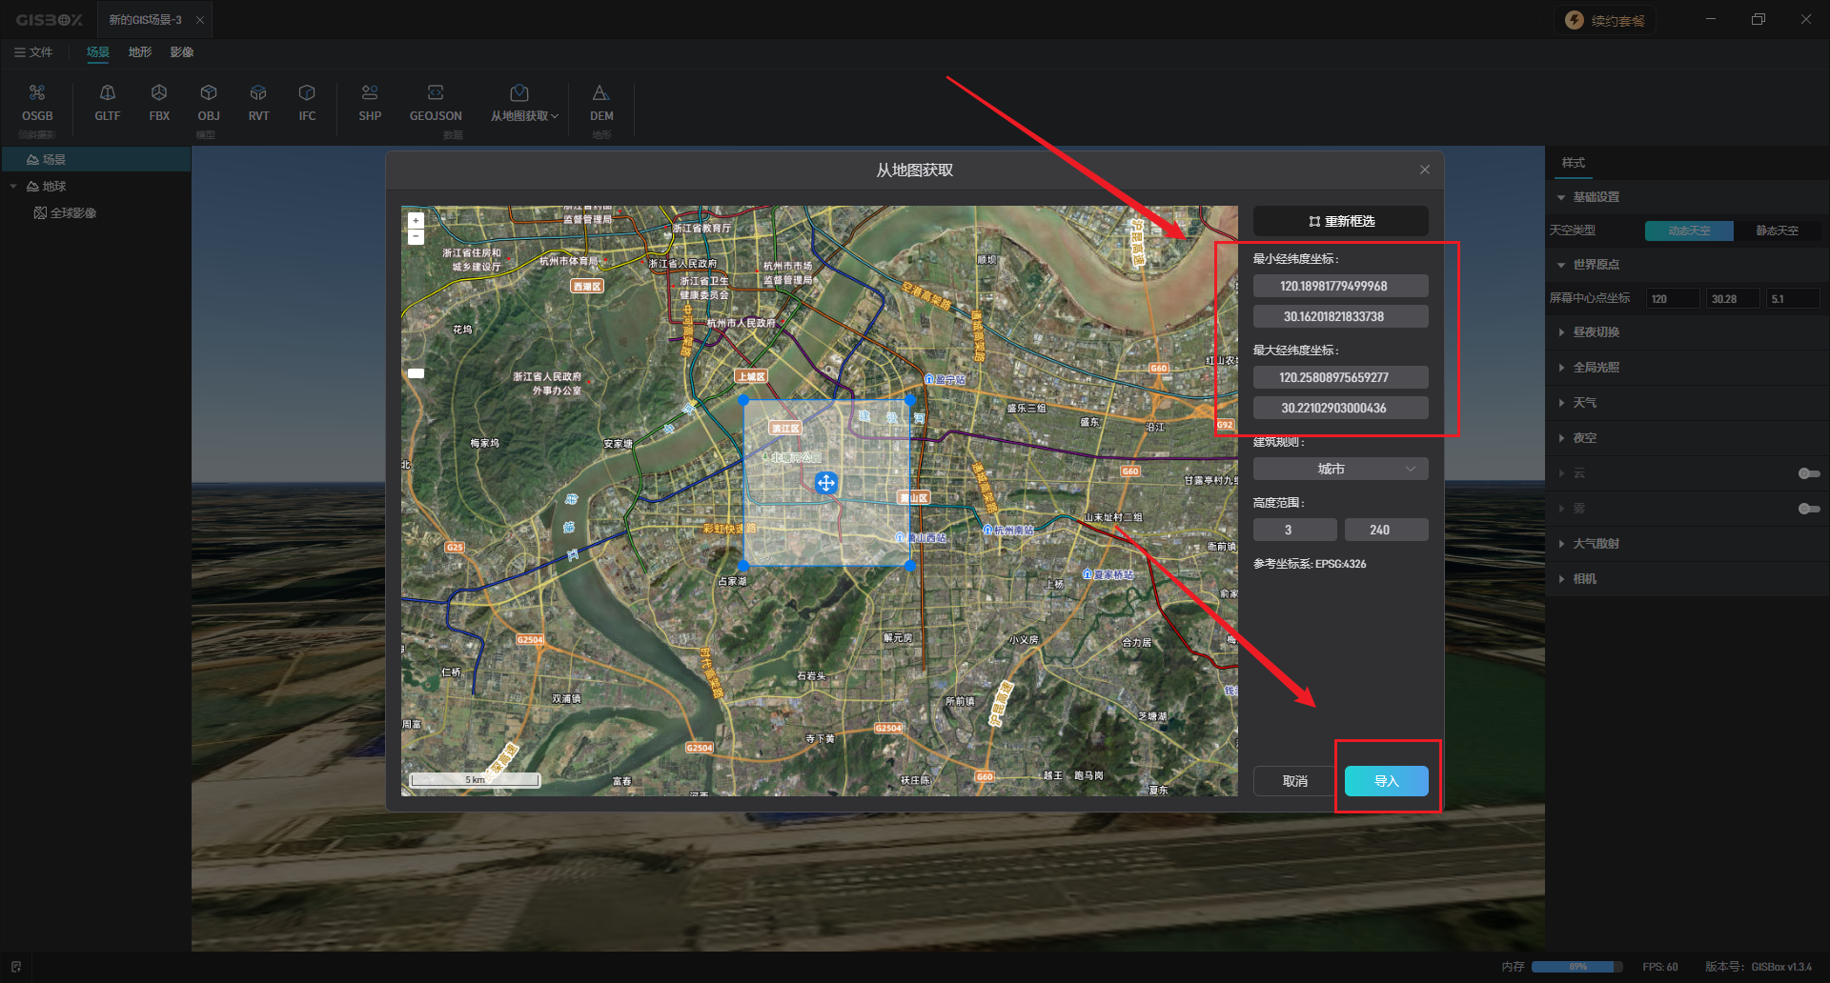Select the 动态天空 sky type
Image resolution: width=1830 pixels, height=983 pixels.
coord(1689,231)
